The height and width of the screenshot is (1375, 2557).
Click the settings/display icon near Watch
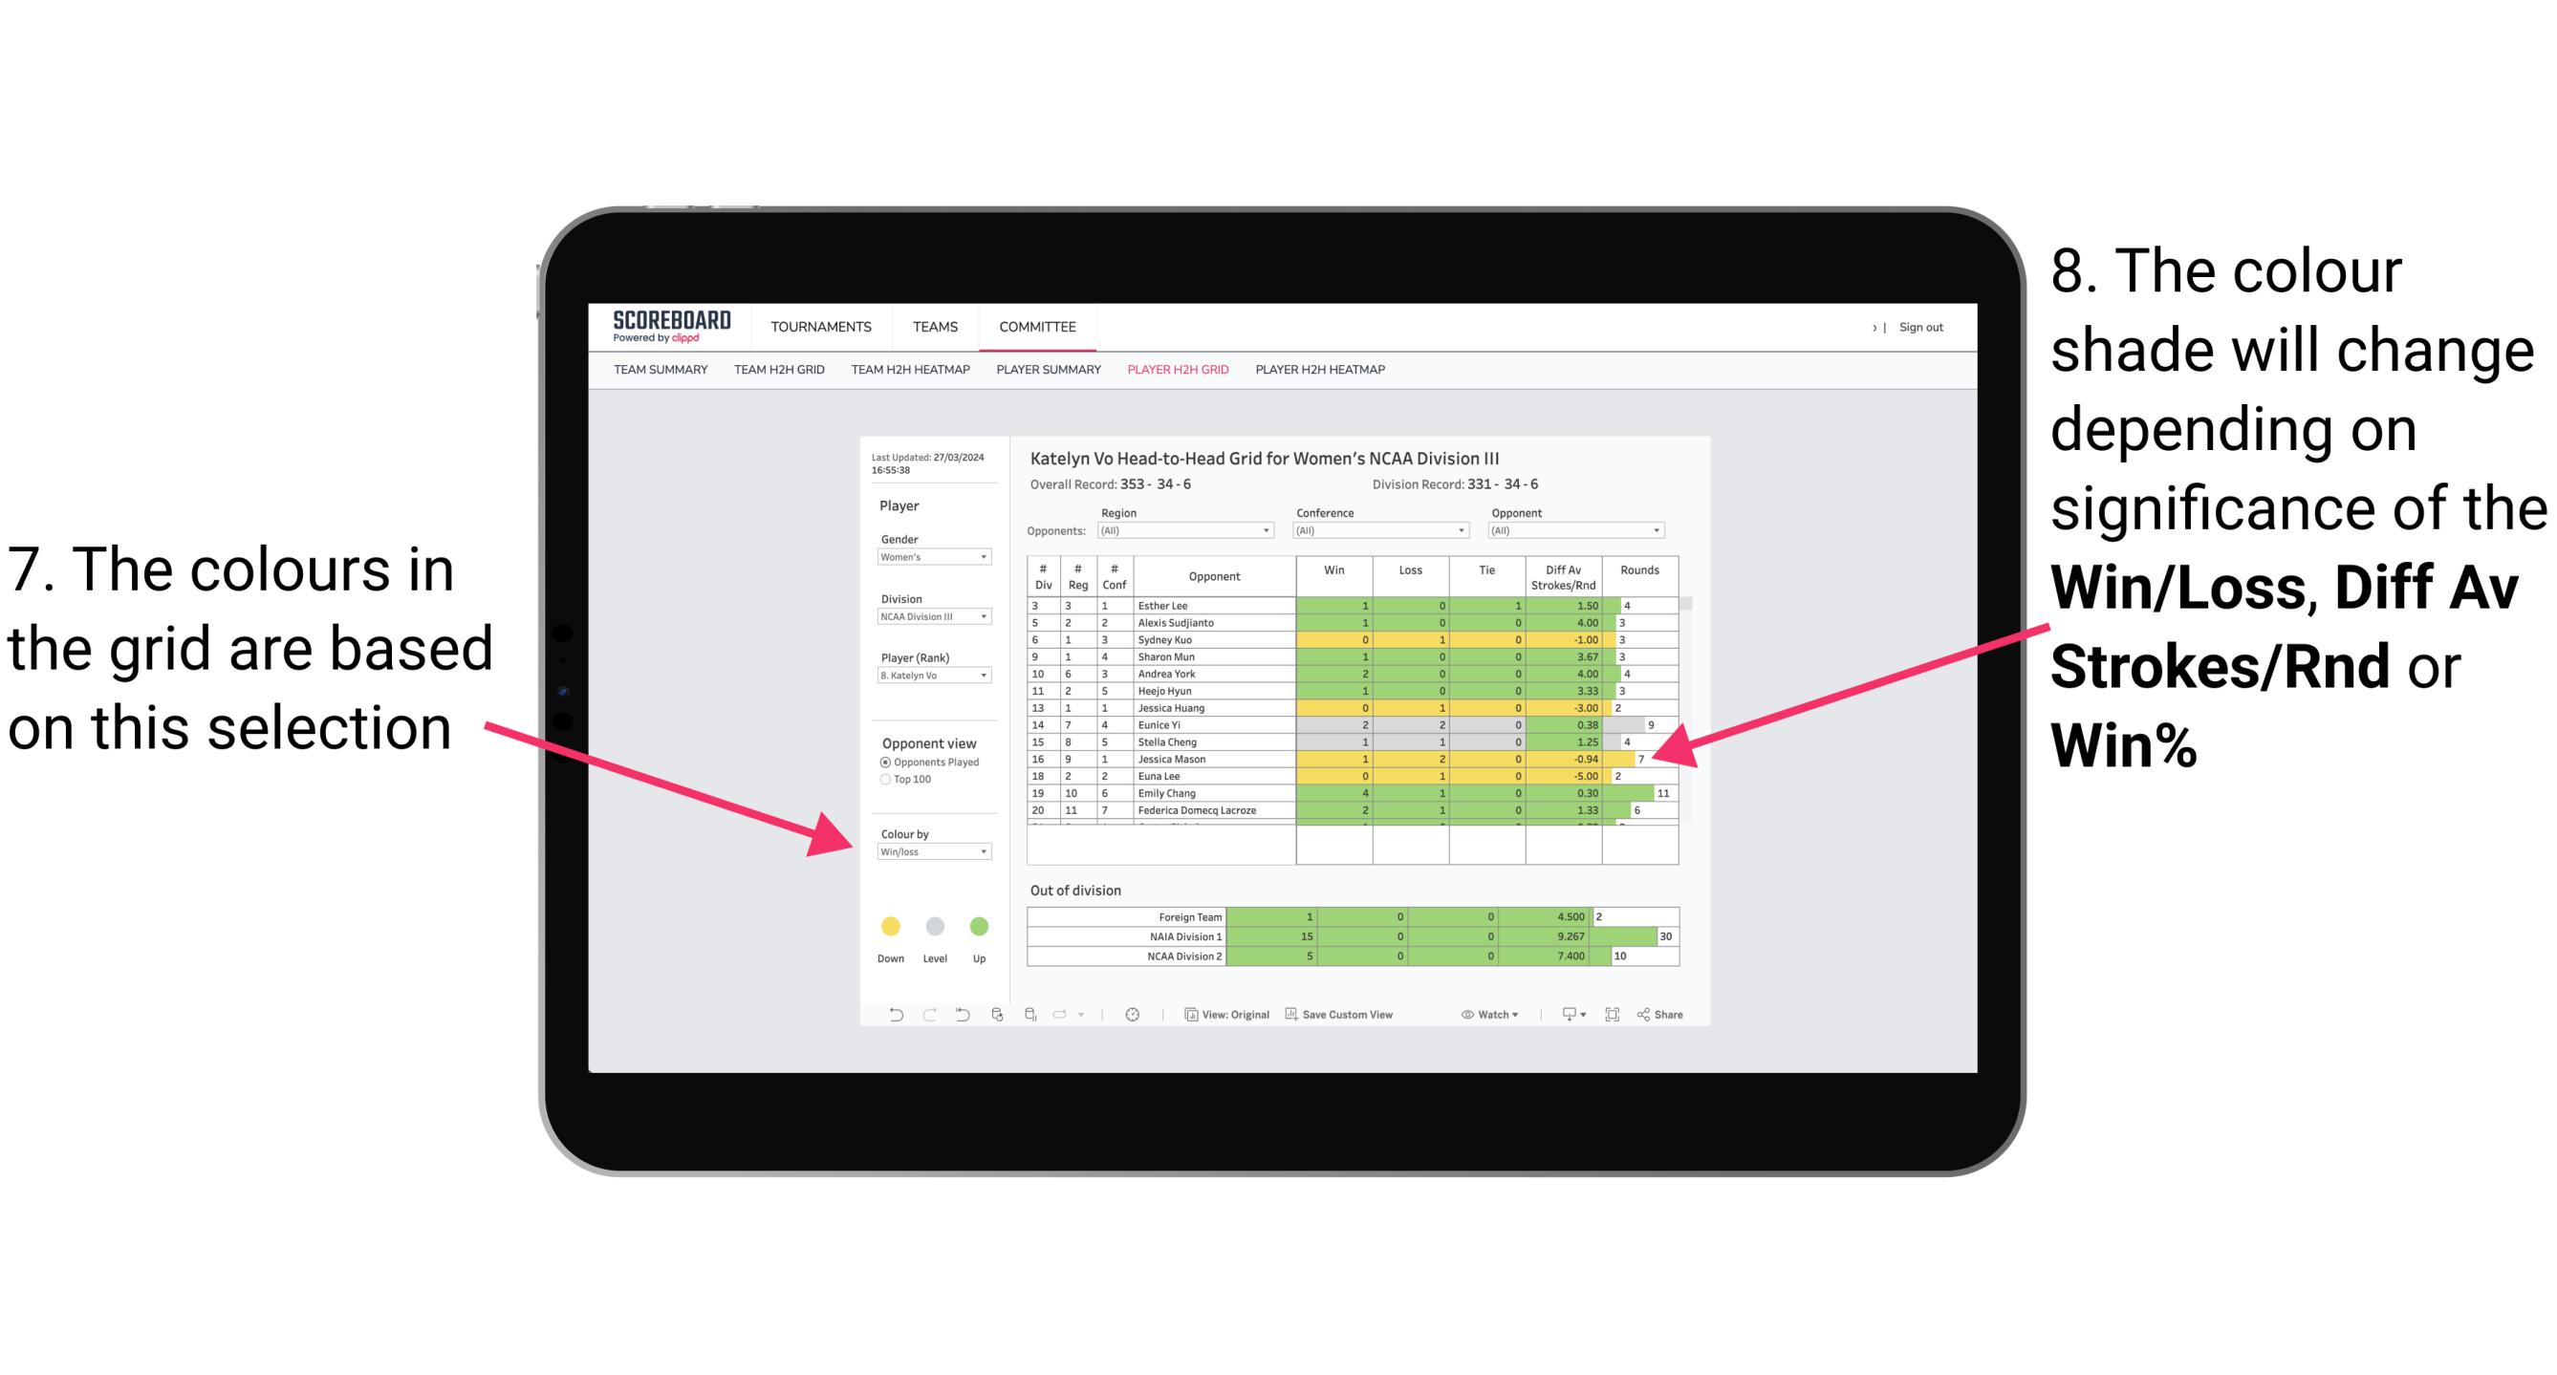[1561, 1018]
